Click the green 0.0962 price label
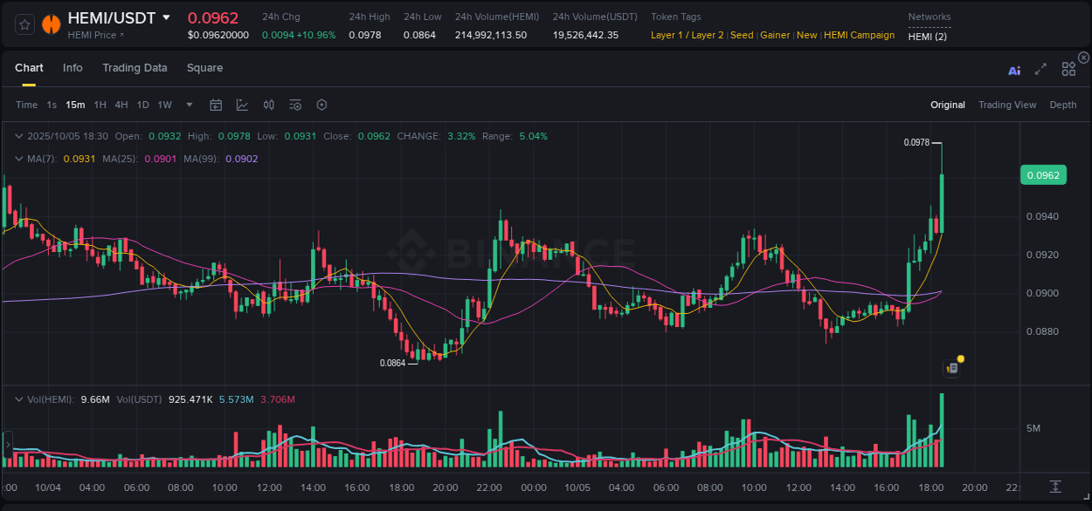 click(1043, 174)
